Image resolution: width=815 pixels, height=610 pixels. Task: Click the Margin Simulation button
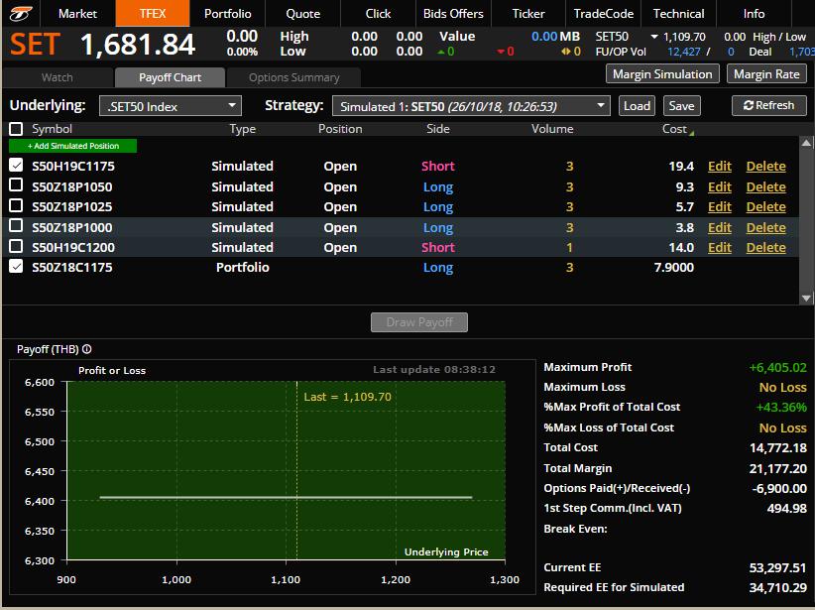[662, 73]
